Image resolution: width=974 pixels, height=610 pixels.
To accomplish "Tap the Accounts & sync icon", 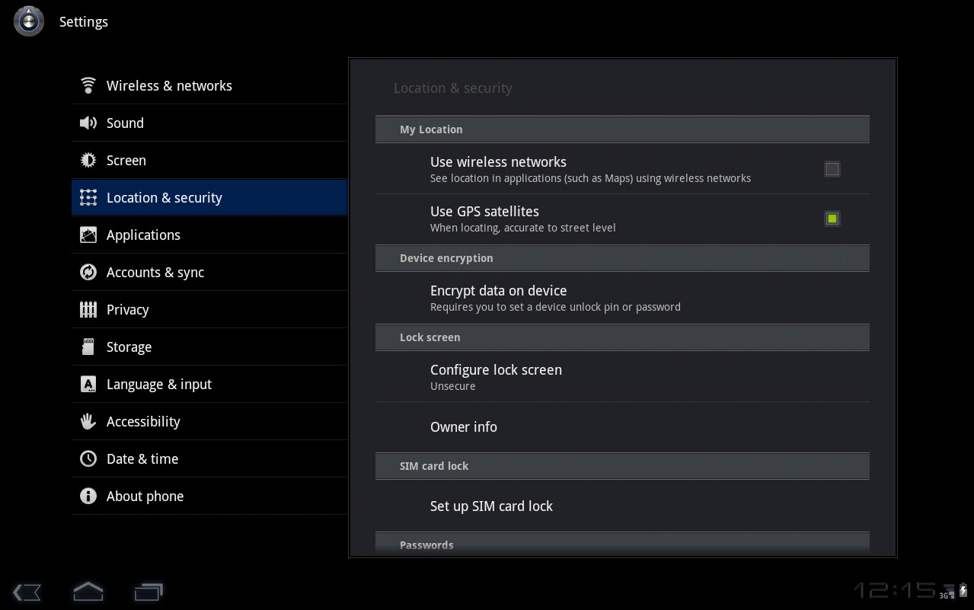I will (x=88, y=272).
